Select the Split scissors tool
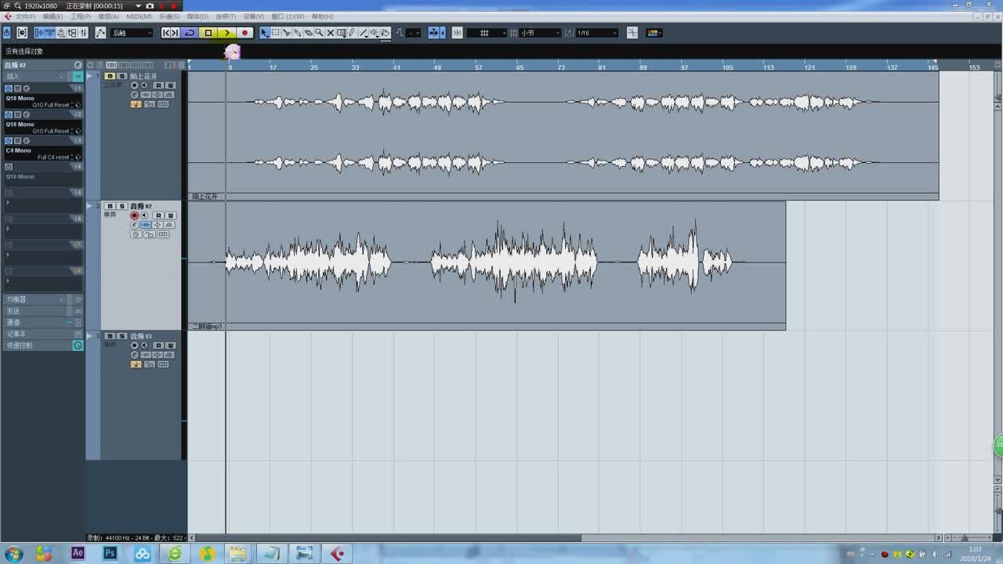Image resolution: width=1003 pixels, height=564 pixels. tap(287, 33)
